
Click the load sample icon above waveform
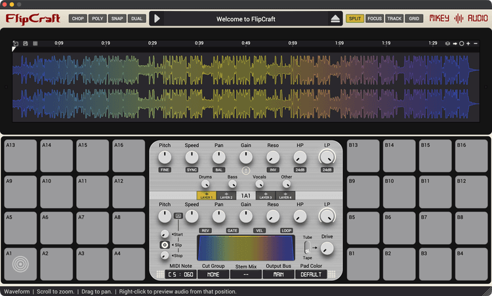pos(16,43)
